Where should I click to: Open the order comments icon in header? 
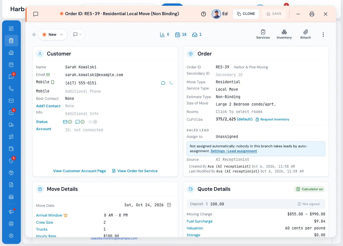point(36,14)
